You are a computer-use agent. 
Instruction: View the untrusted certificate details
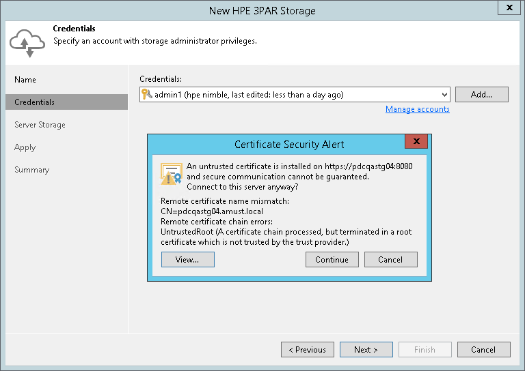coord(187,259)
